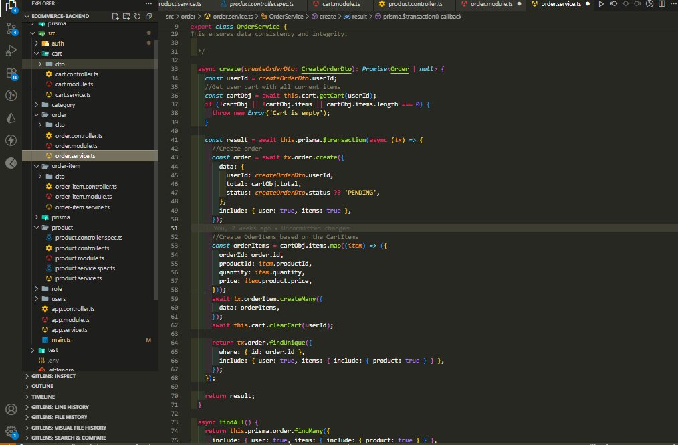Open the Manage gear icon
Screen dimensions: 678x445
11,432
